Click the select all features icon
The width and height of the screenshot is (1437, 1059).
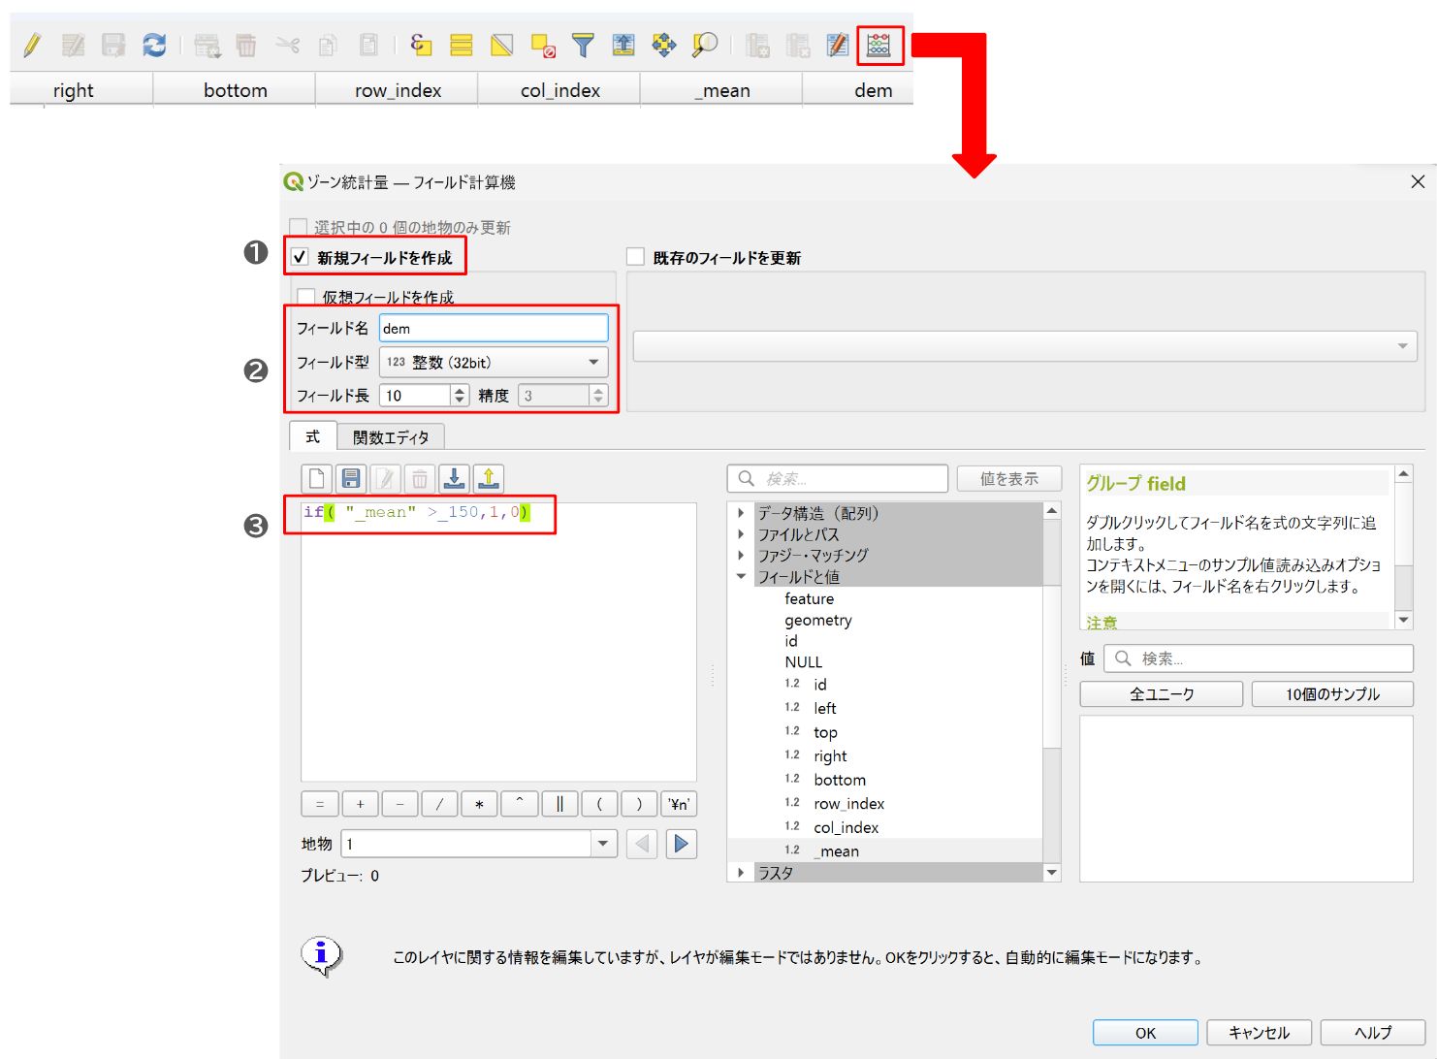(x=462, y=45)
